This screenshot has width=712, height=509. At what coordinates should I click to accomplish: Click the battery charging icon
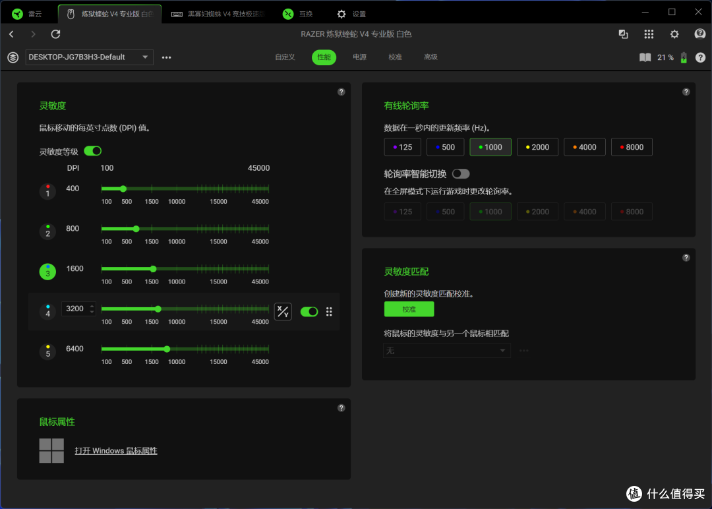coord(684,57)
